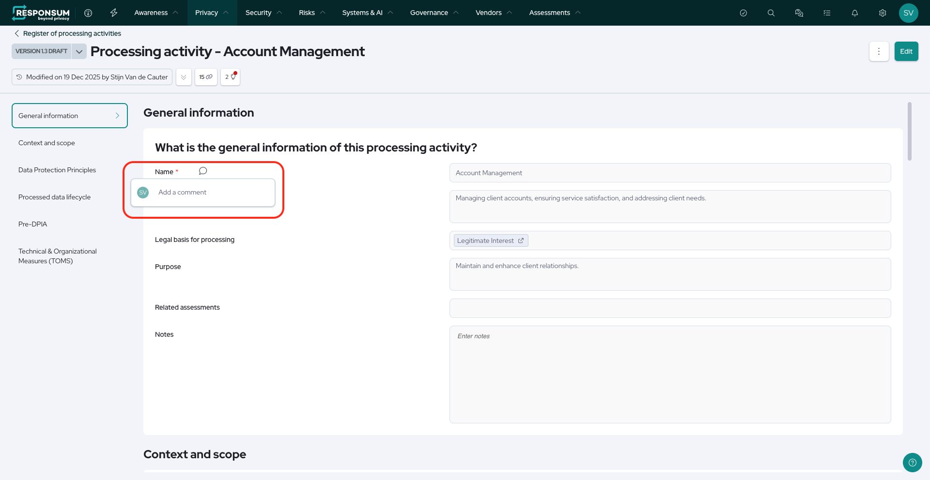This screenshot has width=930, height=480.
Task: Open the Vendors menu
Action: [x=494, y=13]
